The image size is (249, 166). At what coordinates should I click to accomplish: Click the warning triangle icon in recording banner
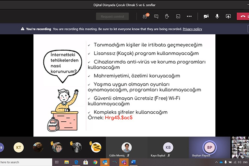(23, 29)
